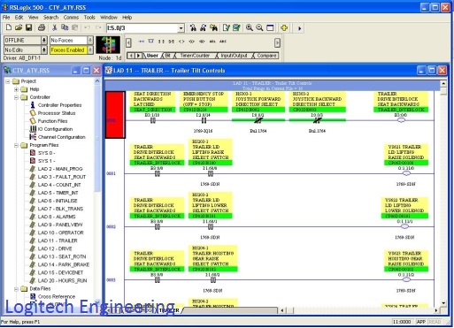Click the yellow plus toolbar icon

click(284, 27)
